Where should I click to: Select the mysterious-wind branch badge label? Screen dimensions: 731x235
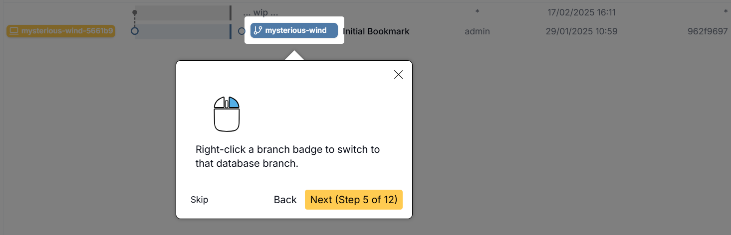pyautogui.click(x=296, y=30)
